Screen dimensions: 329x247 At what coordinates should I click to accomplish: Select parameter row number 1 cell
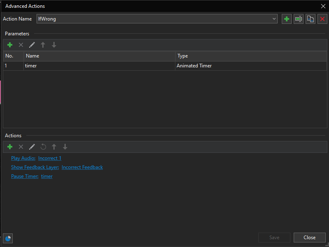coord(14,66)
